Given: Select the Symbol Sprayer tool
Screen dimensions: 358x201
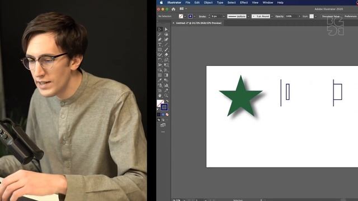Looking at the screenshot, I should pos(160,85).
